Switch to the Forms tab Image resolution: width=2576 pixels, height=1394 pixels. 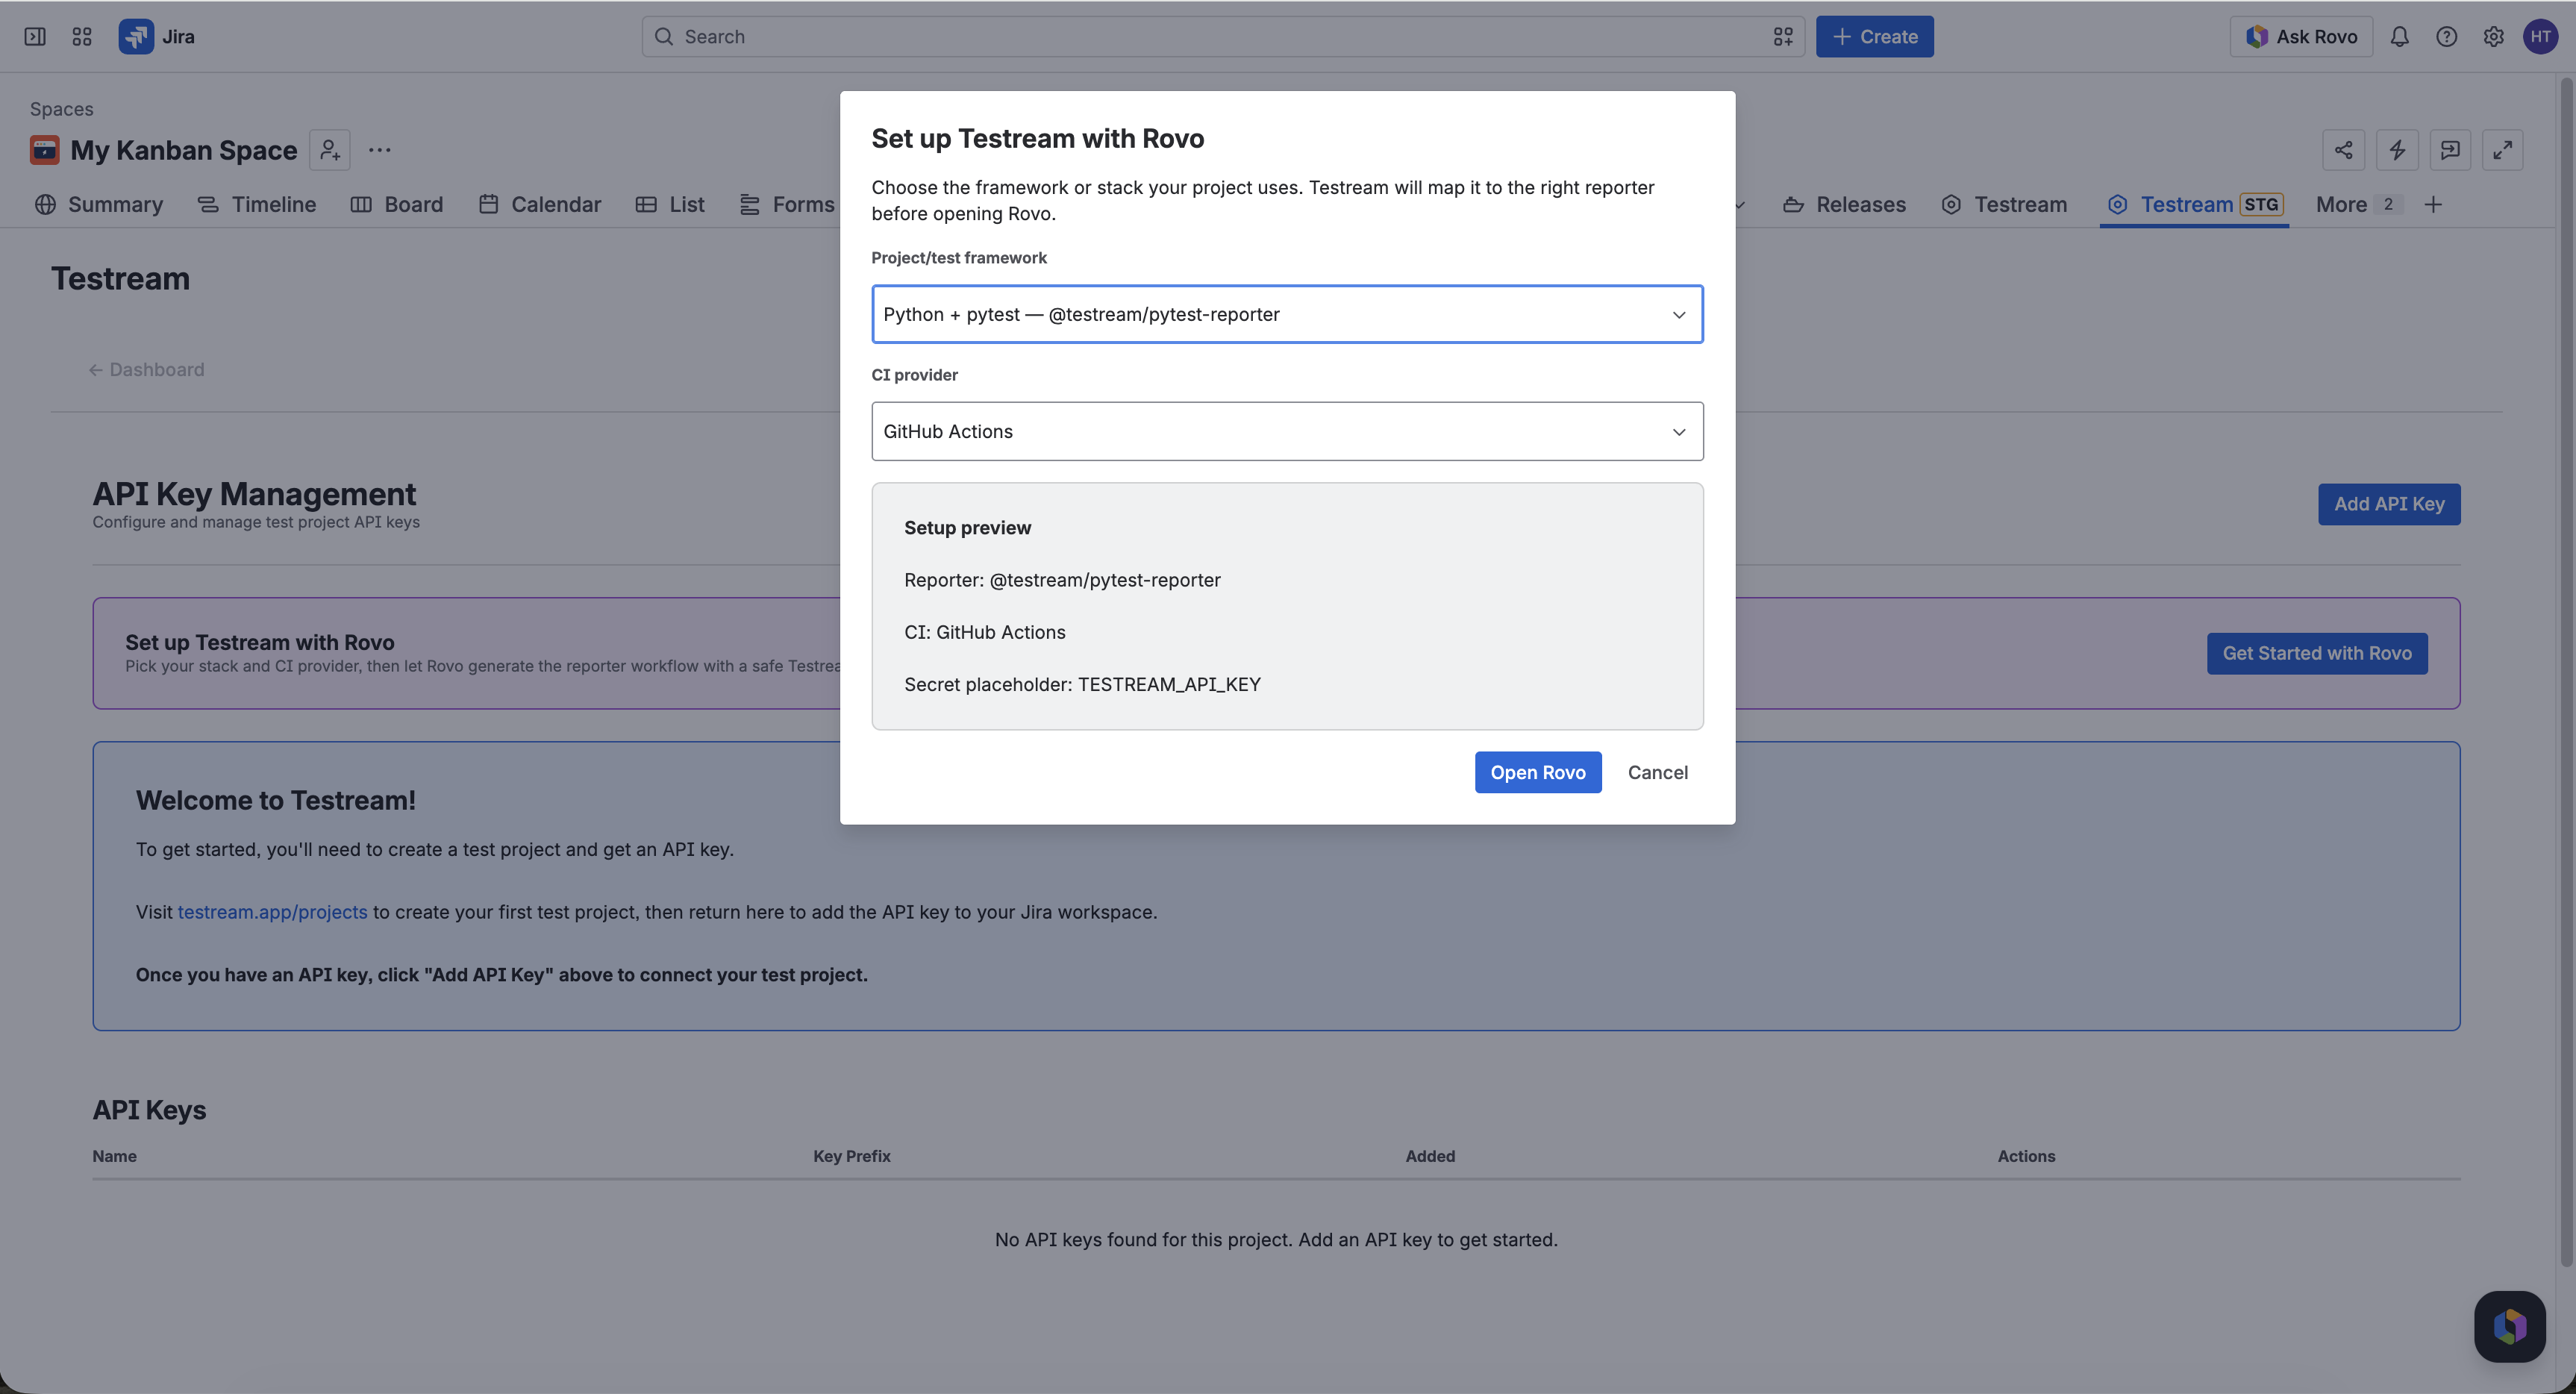tap(787, 205)
